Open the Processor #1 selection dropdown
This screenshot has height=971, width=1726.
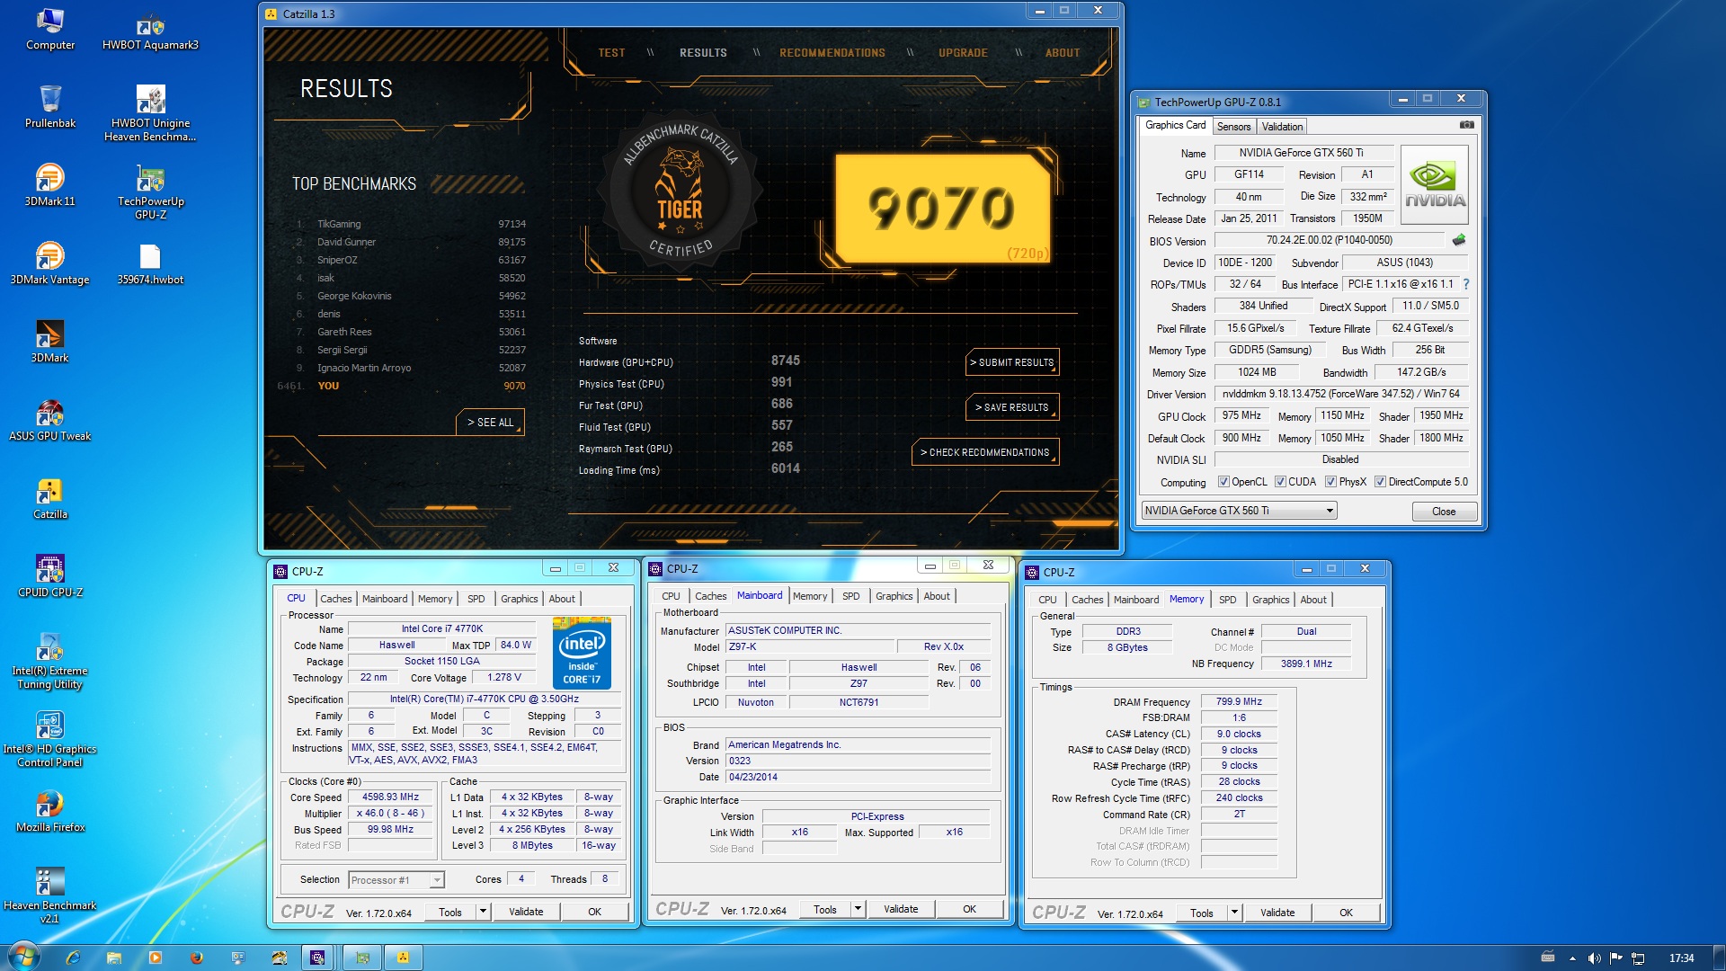396,880
